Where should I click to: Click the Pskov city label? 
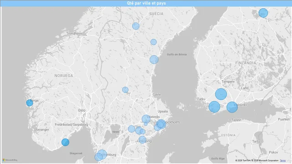click(x=273, y=152)
